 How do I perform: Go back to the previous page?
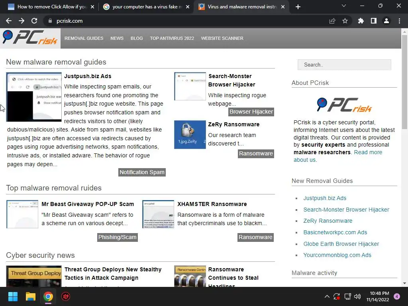9,21
